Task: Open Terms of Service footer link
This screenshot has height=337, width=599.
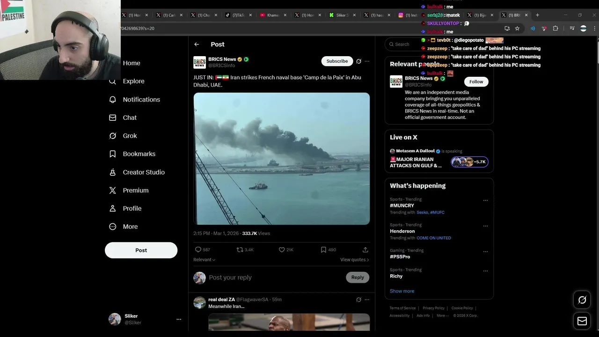Action: (x=402, y=308)
